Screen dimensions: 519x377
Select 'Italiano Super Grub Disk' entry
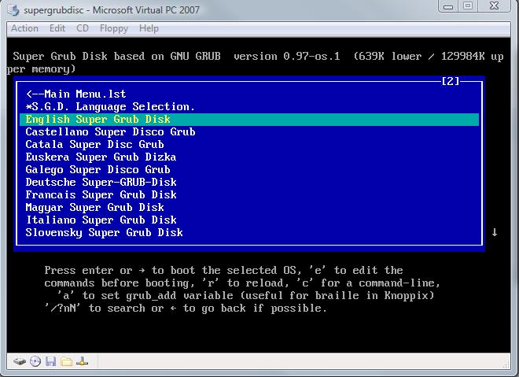coord(249,220)
